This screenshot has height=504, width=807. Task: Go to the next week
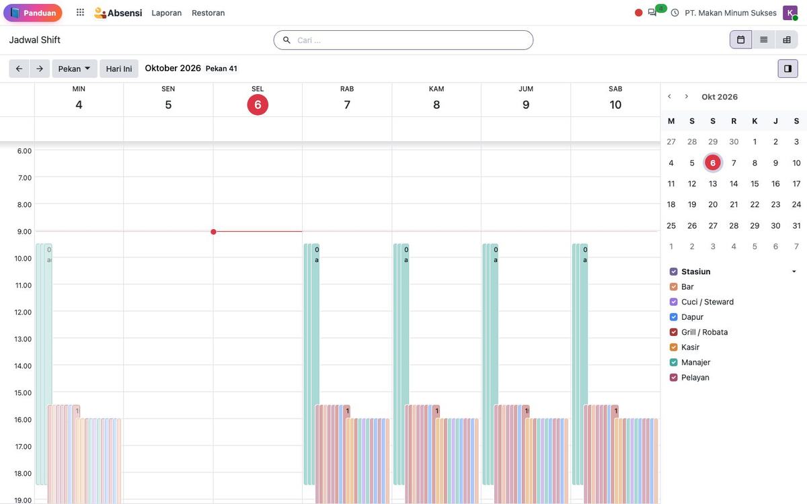[40, 69]
